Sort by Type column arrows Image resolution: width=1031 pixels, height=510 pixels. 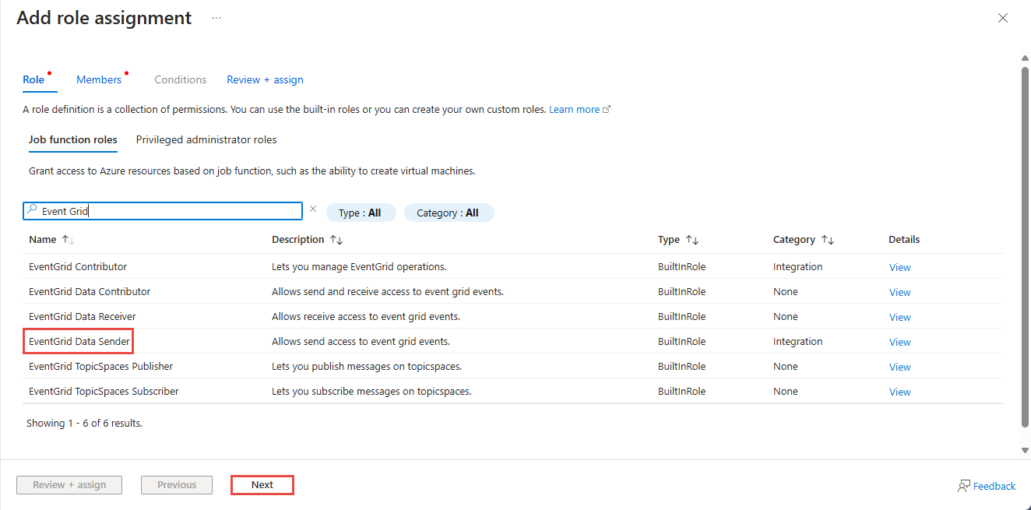coord(691,240)
